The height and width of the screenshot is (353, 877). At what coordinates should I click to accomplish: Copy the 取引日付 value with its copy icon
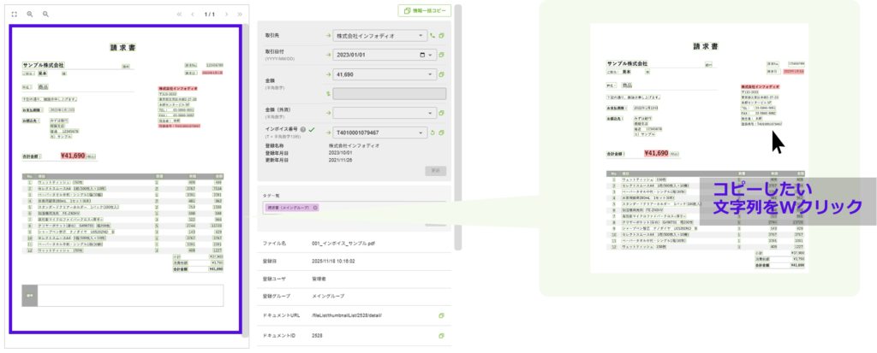(x=442, y=56)
